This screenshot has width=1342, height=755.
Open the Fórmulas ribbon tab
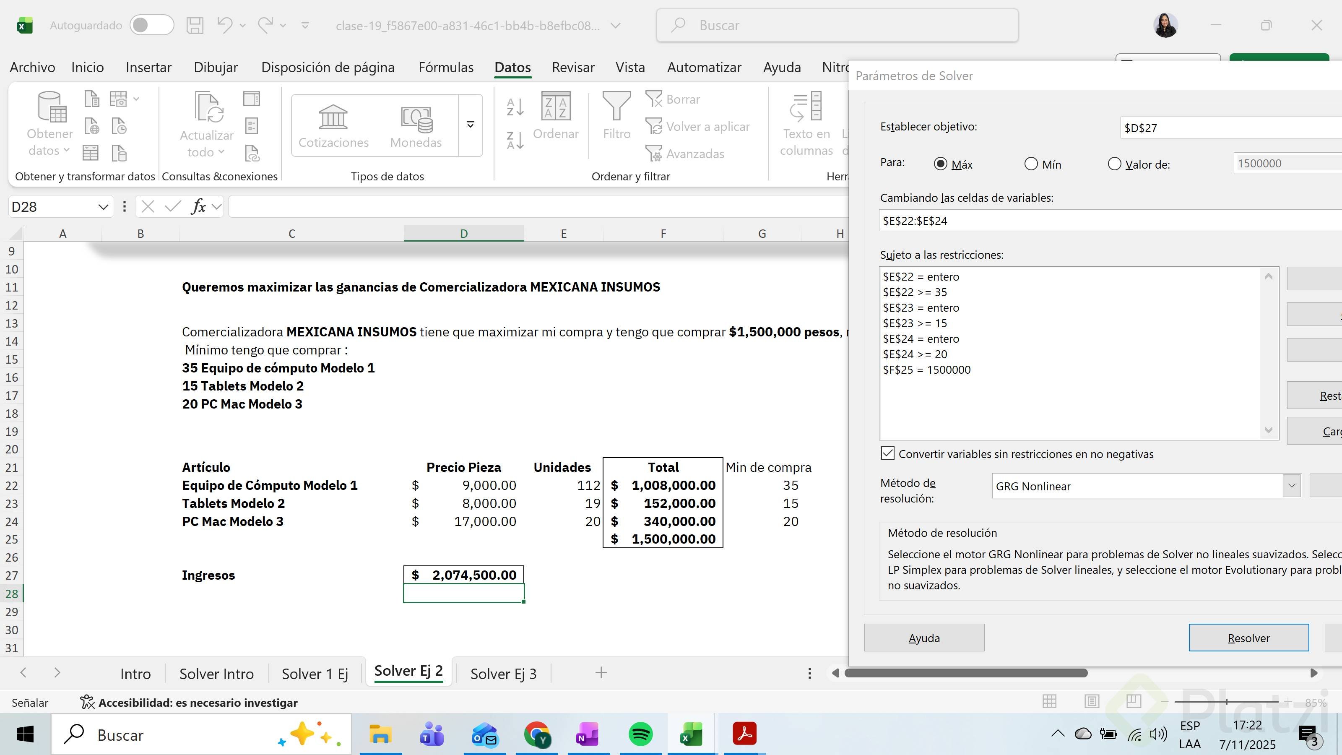point(446,67)
